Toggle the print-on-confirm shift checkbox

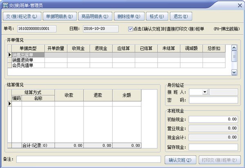130,29
